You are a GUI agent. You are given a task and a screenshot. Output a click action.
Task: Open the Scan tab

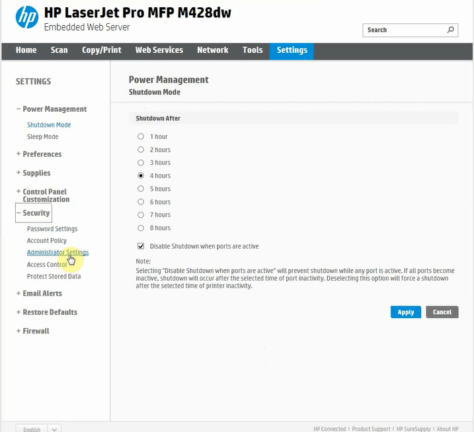(x=59, y=50)
